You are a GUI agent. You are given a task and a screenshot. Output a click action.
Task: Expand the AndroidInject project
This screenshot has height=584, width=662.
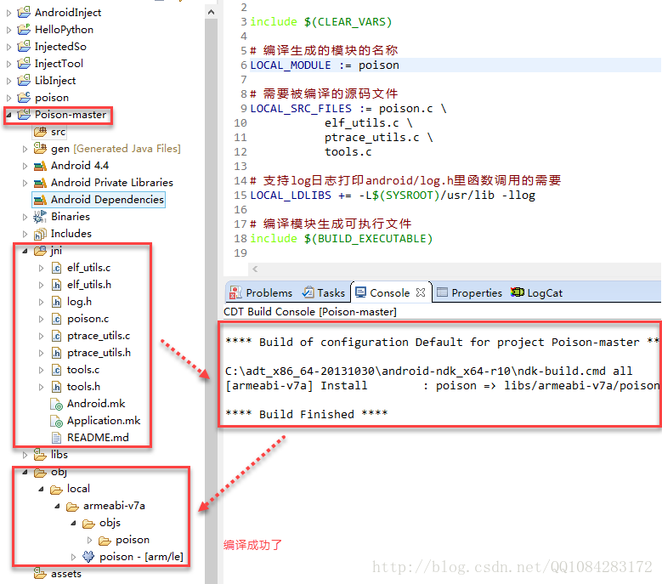(x=8, y=13)
